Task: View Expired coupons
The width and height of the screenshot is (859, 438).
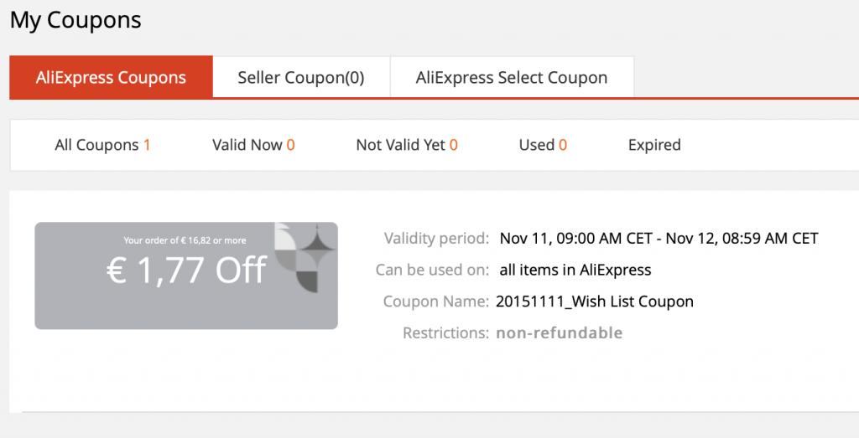Action: 654,145
